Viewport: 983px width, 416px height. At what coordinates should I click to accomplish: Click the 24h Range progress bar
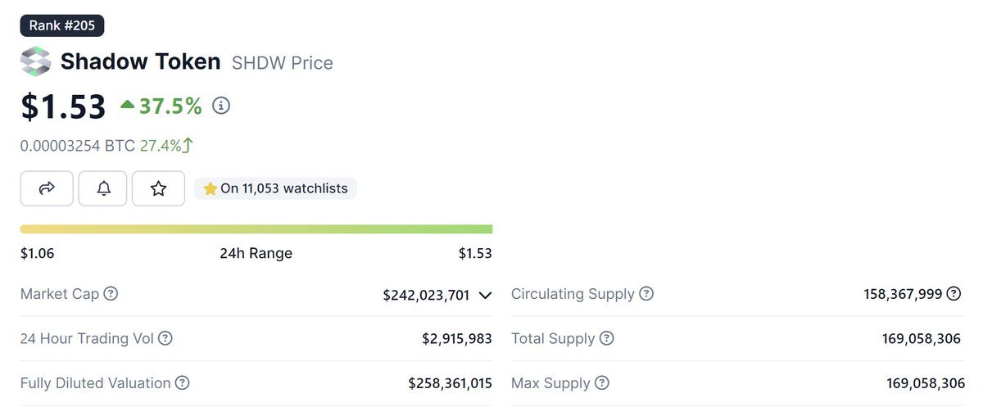256,229
